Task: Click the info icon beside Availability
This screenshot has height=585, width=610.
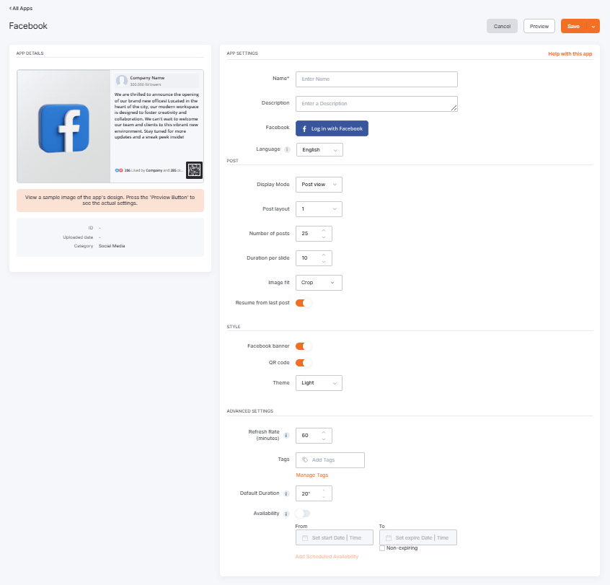Action: [x=287, y=514]
